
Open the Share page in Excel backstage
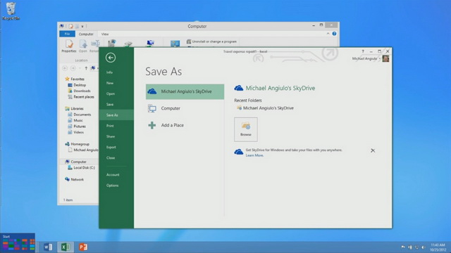[111, 136]
